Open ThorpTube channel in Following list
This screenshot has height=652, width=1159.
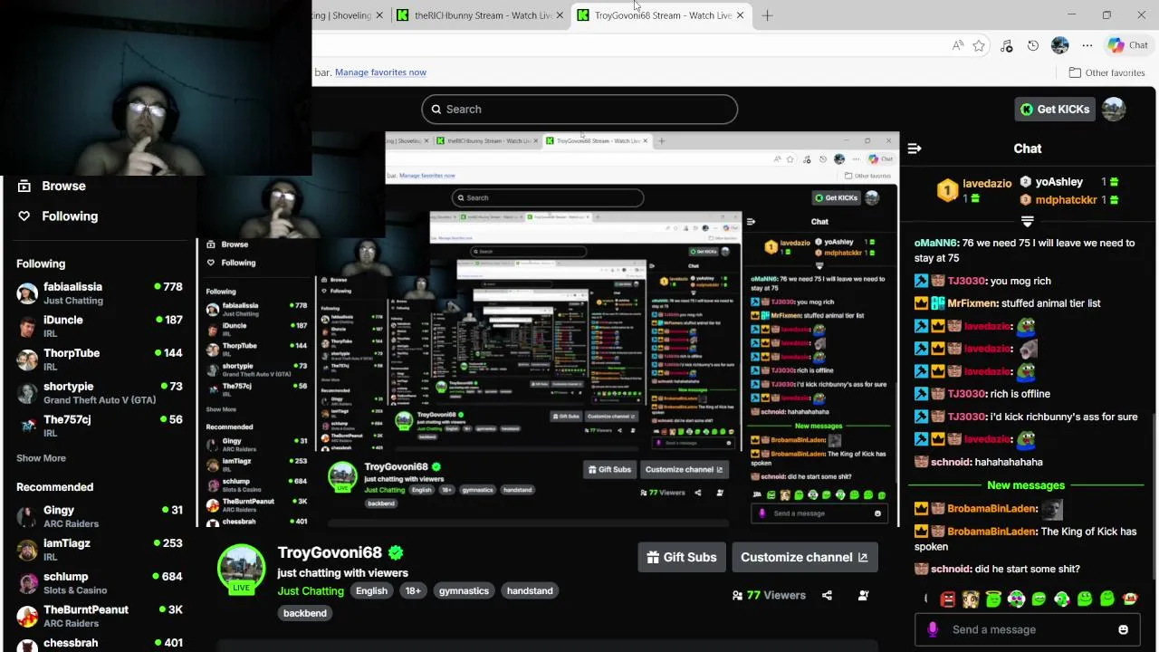click(100, 360)
